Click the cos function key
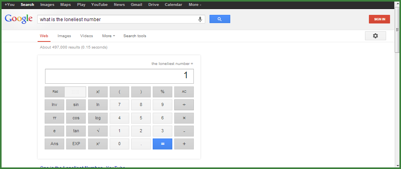The image size is (401, 169). coord(76,118)
